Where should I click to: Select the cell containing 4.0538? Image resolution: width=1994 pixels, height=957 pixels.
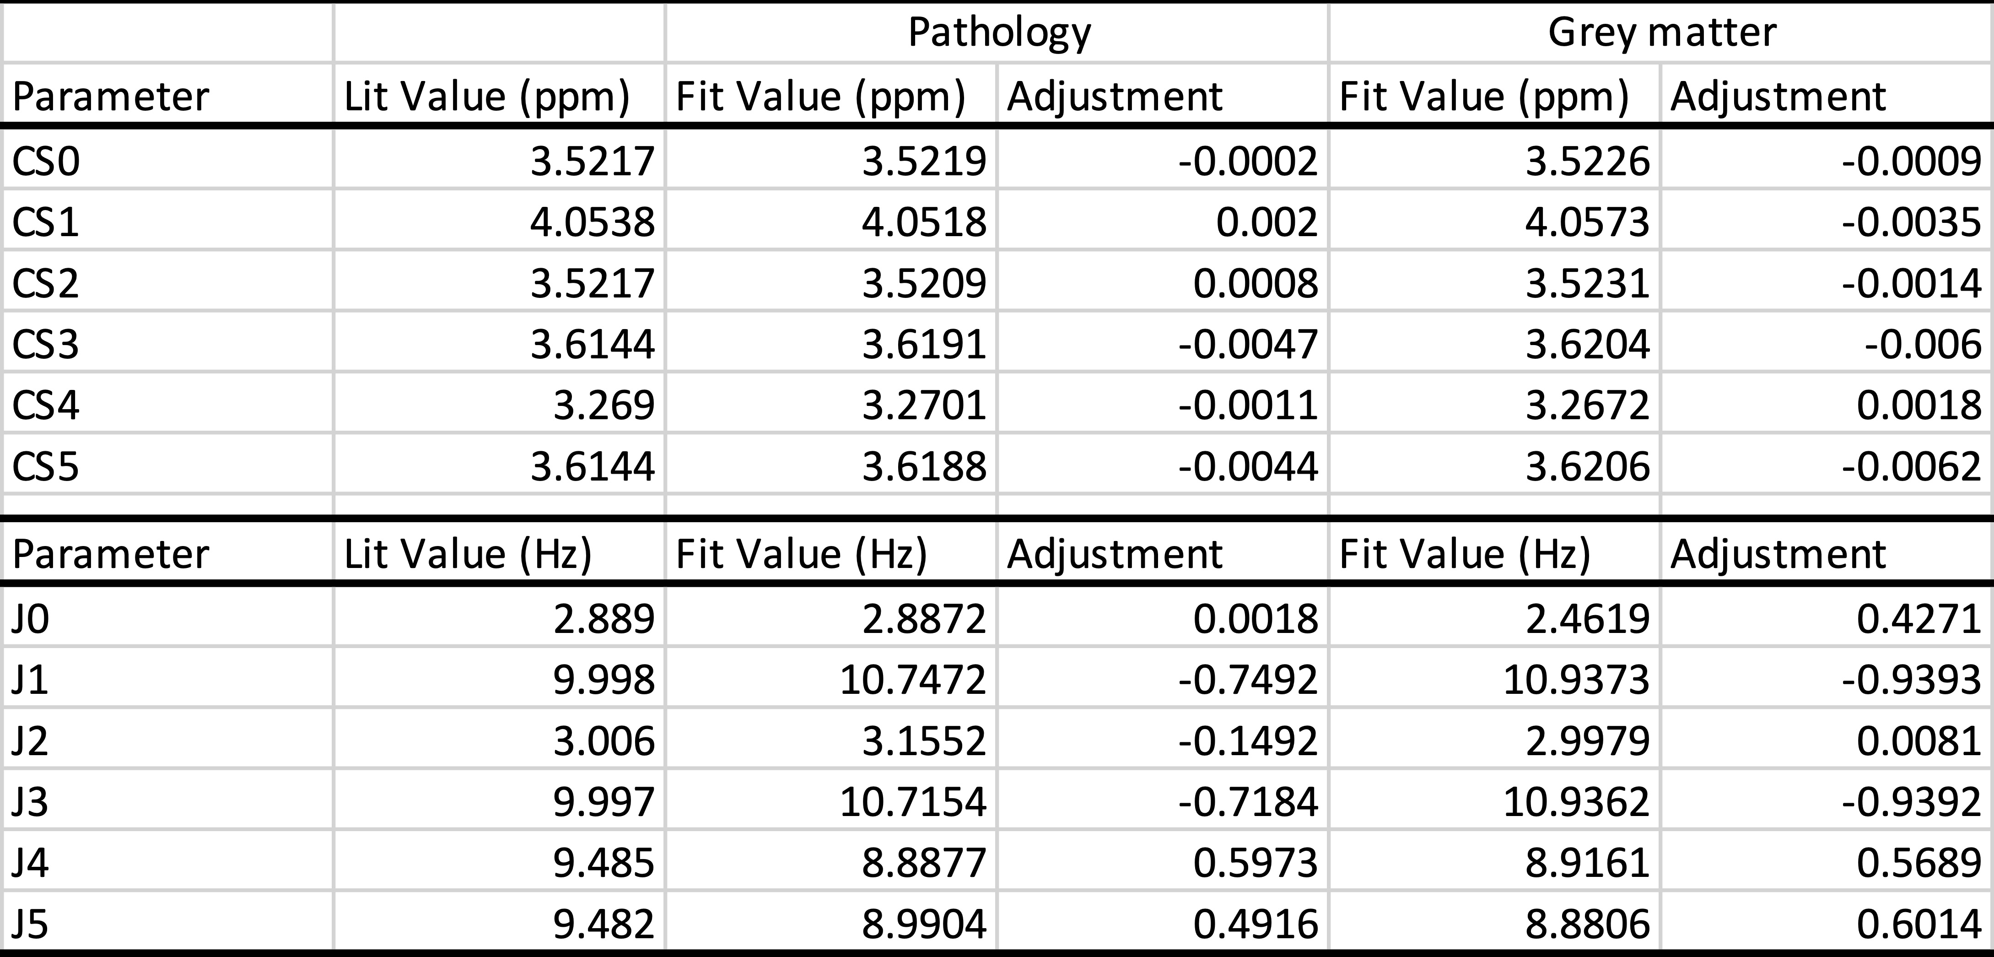click(x=592, y=222)
